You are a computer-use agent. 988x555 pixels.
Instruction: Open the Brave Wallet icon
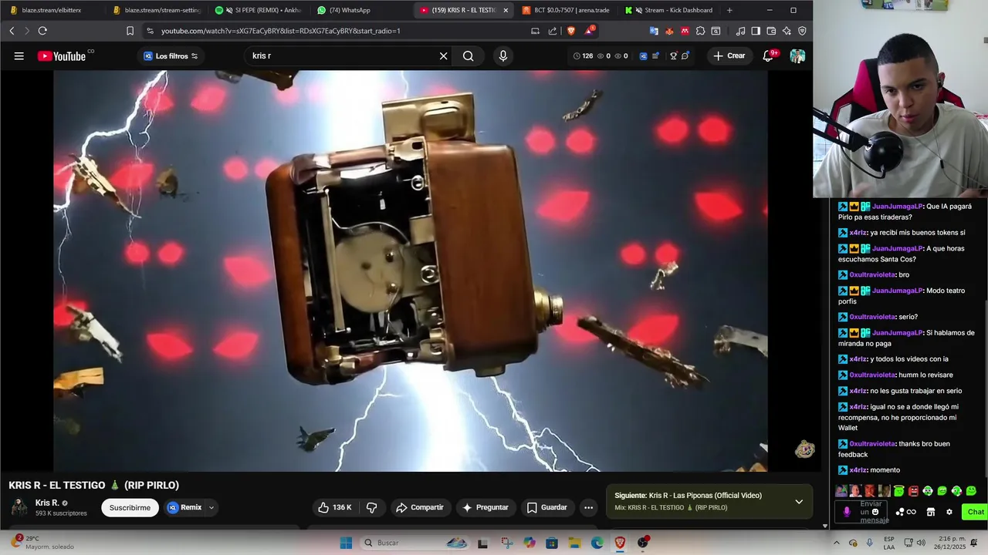click(771, 31)
